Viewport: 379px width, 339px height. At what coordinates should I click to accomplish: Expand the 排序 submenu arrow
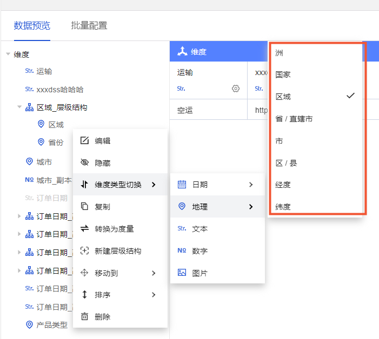tap(154, 295)
